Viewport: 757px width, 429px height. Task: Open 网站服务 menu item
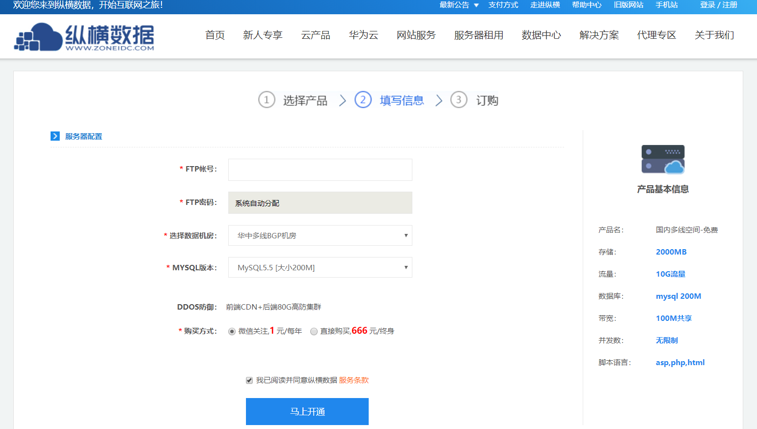(416, 35)
